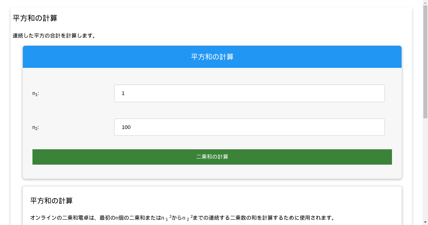Click the n1 label
The image size is (428, 225).
pyautogui.click(x=36, y=94)
